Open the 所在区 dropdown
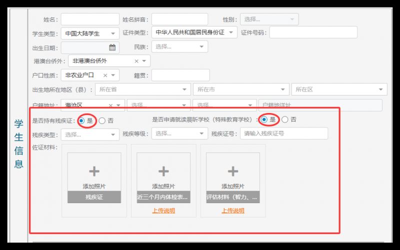Image resolution: width=400 pixels, height=250 pixels. click(x=339, y=89)
